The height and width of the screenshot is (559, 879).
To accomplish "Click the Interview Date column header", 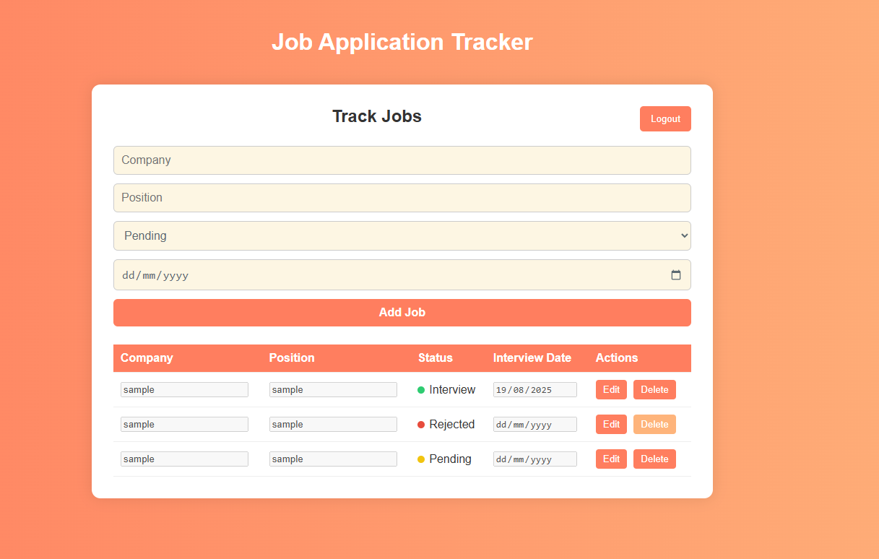I will [x=532, y=358].
